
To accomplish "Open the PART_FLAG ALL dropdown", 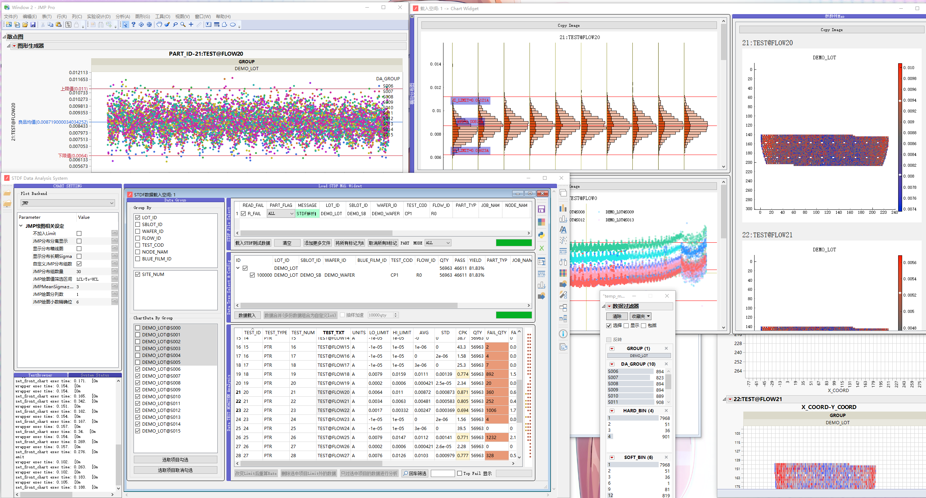I will click(x=281, y=214).
